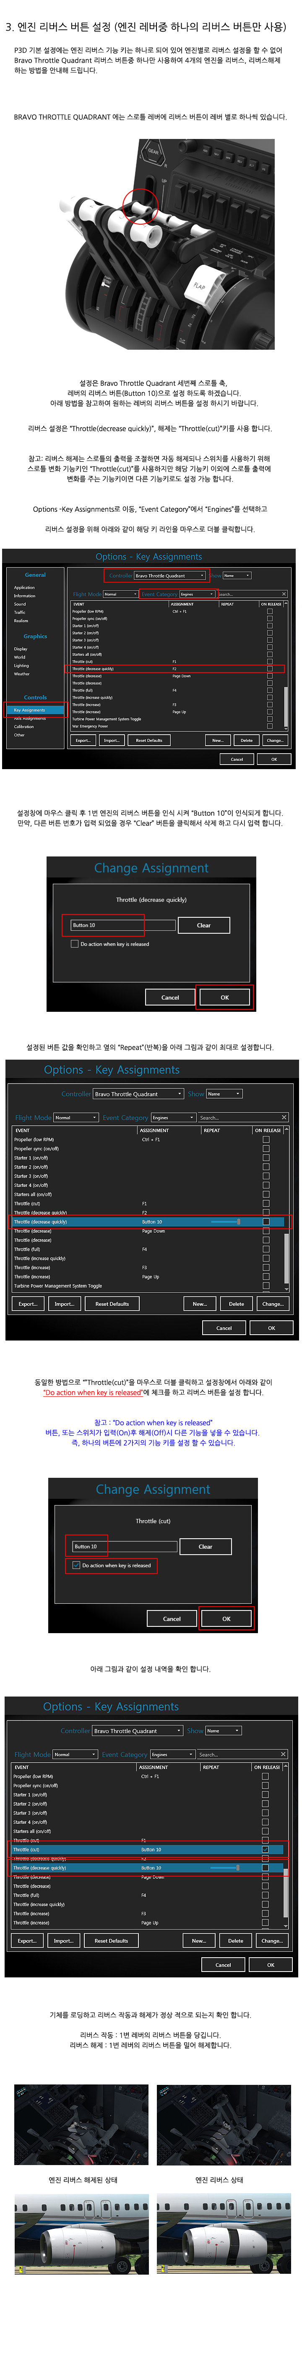The image size is (302, 2367).
Task: Select World under Graphics in sidebar
Action: (19, 657)
